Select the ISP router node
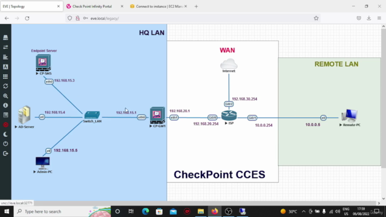 click(229, 116)
